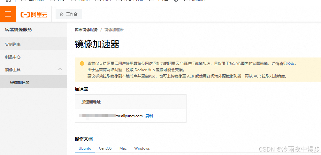Collapse the 镜像工具 sidebar group
321x155 pixels.
pyautogui.click(x=33, y=70)
